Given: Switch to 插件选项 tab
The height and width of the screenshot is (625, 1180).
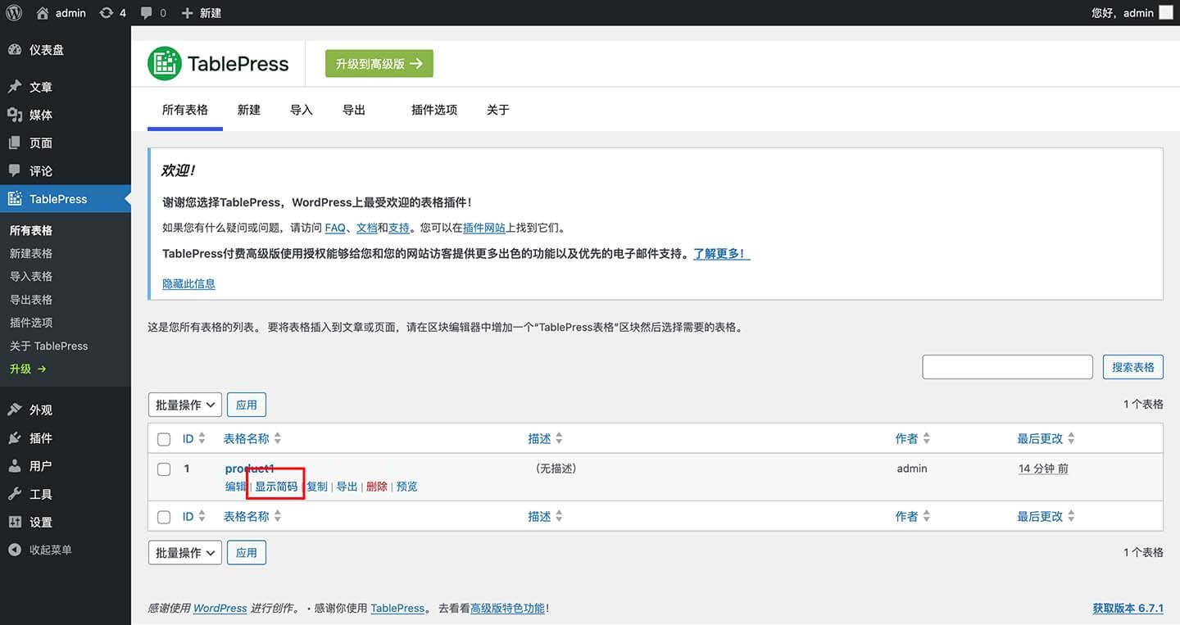Looking at the screenshot, I should (x=434, y=110).
